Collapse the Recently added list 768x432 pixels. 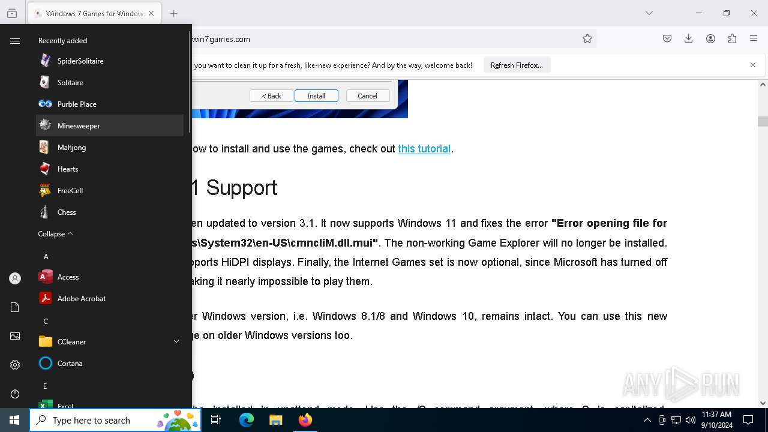pyautogui.click(x=56, y=233)
